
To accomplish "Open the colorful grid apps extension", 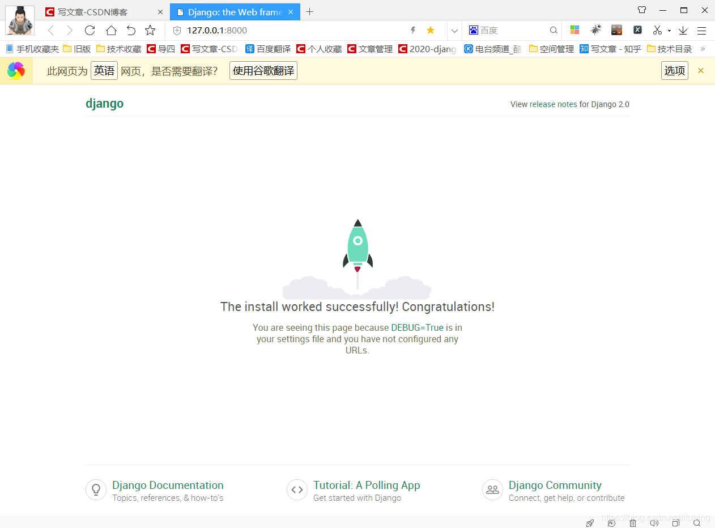I will (574, 31).
